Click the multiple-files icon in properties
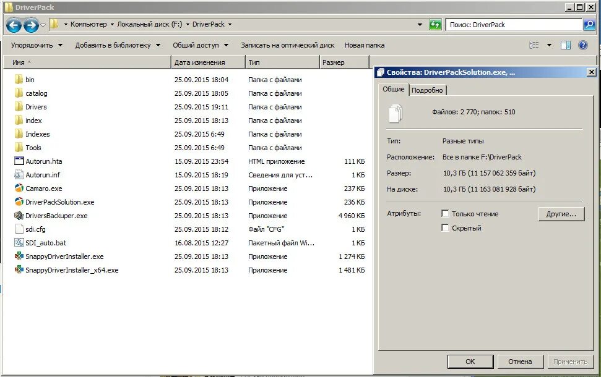601x377 pixels. [x=396, y=113]
